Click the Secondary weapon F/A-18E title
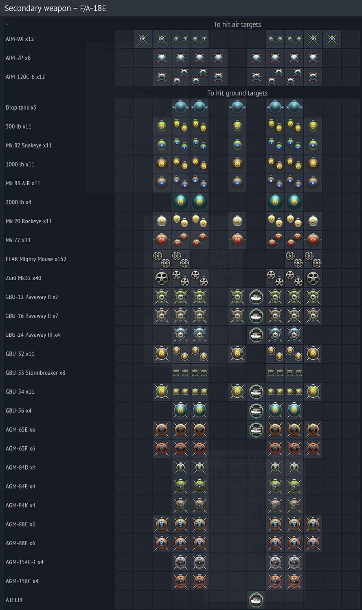The image size is (362, 610). pyautogui.click(x=55, y=8)
